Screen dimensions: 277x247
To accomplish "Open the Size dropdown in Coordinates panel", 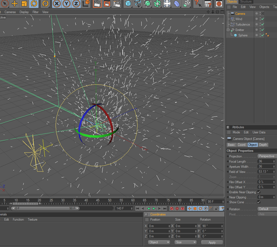I will (185, 242).
